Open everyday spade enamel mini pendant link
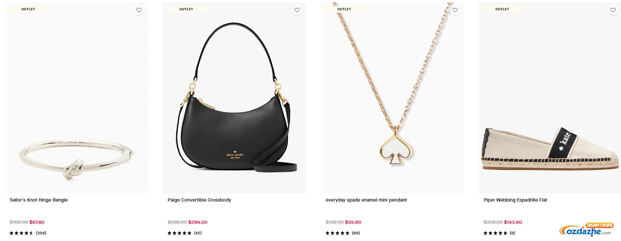Screen dimensions: 621x241 (366, 200)
